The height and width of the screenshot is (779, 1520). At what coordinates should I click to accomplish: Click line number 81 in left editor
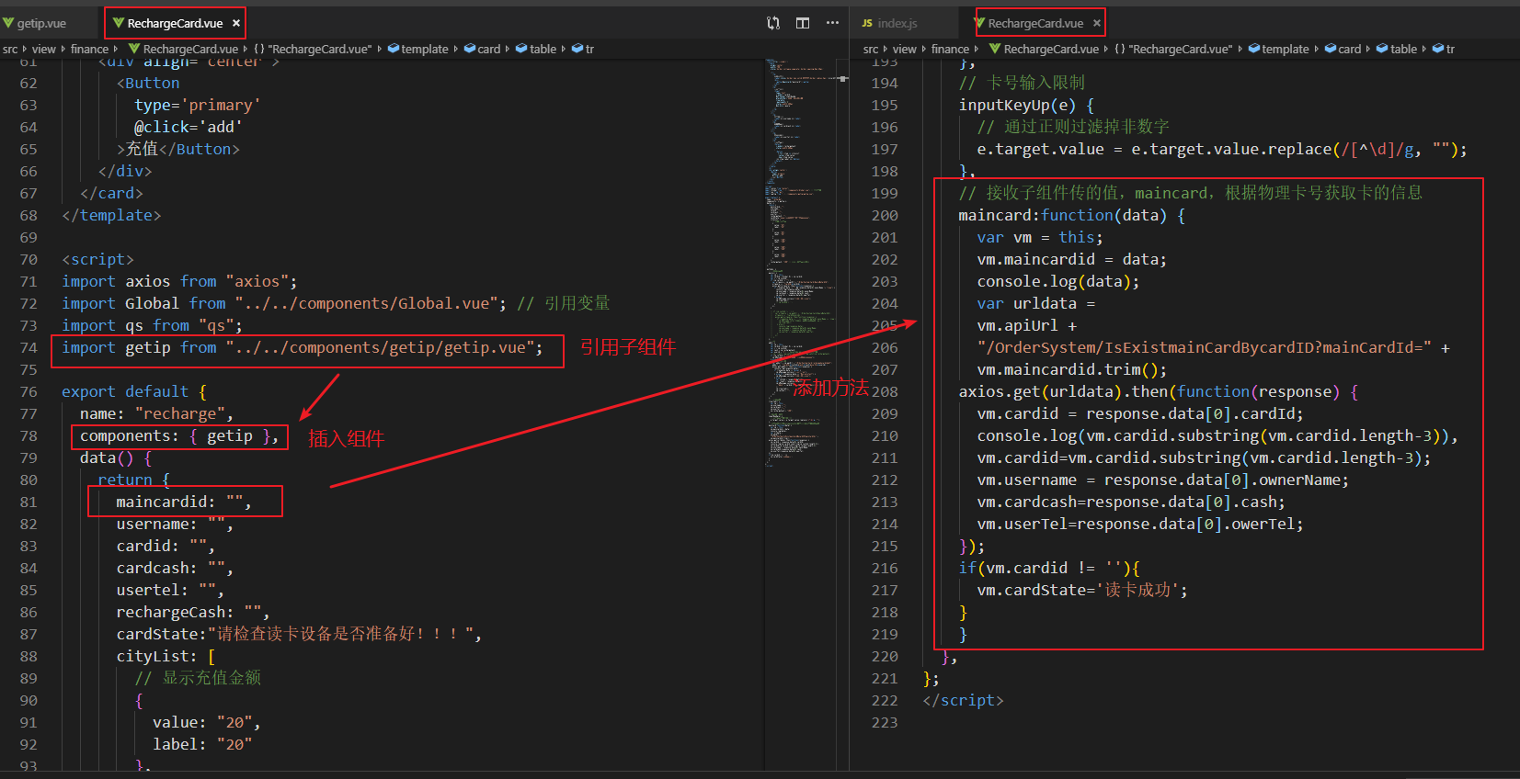[x=29, y=502]
